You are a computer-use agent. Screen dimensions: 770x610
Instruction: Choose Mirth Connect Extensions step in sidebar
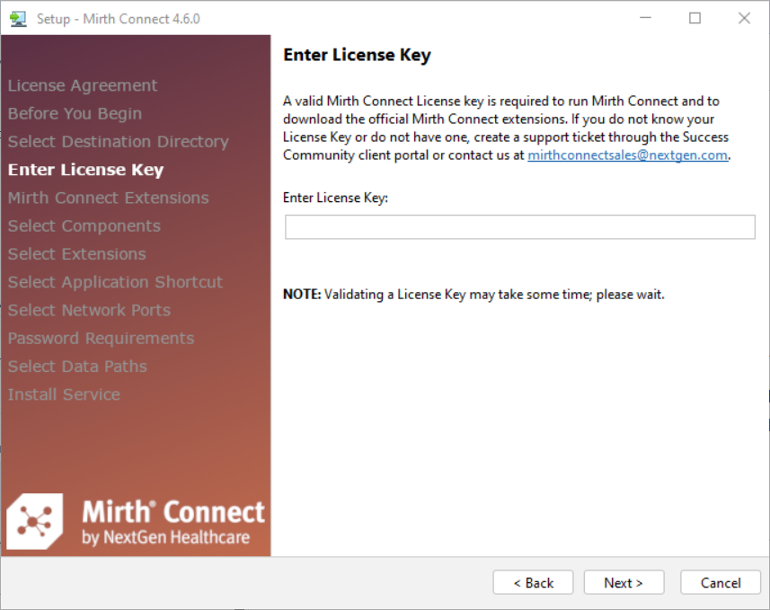tap(108, 198)
